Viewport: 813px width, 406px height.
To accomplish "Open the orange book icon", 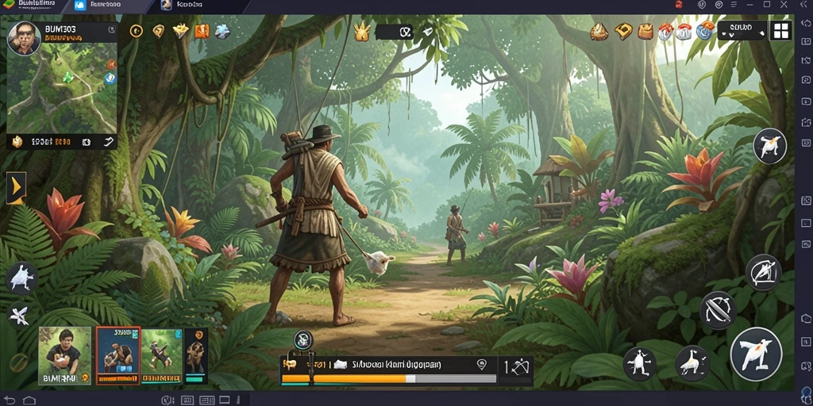I will click(x=202, y=31).
